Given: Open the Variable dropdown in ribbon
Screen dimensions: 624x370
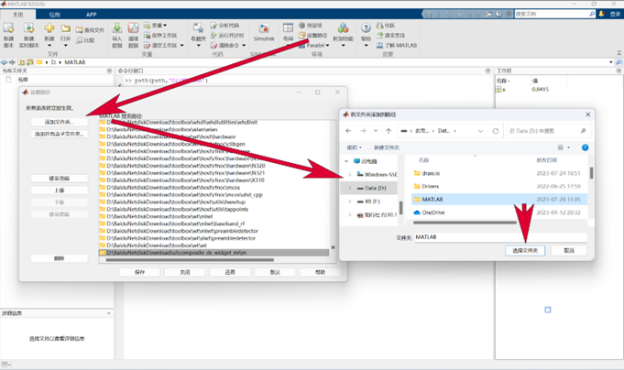Looking at the screenshot, I should coord(155,26).
